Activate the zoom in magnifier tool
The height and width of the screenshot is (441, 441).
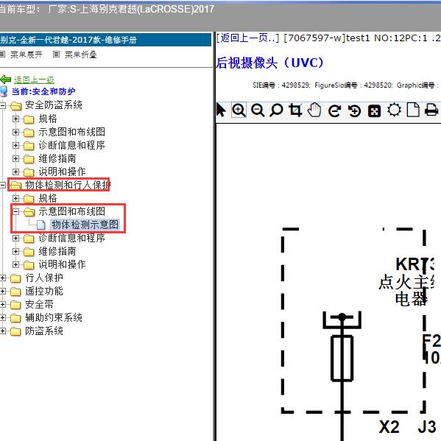[x=239, y=110]
